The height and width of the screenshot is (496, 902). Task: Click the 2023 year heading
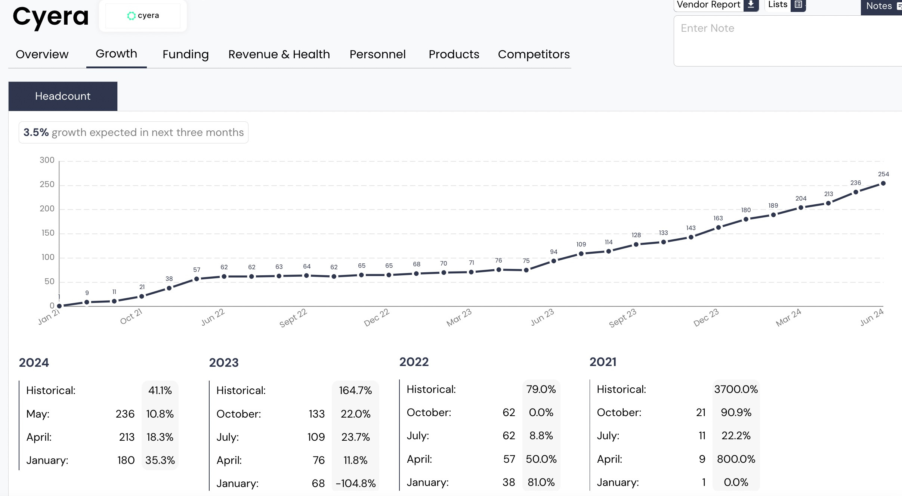(x=224, y=363)
